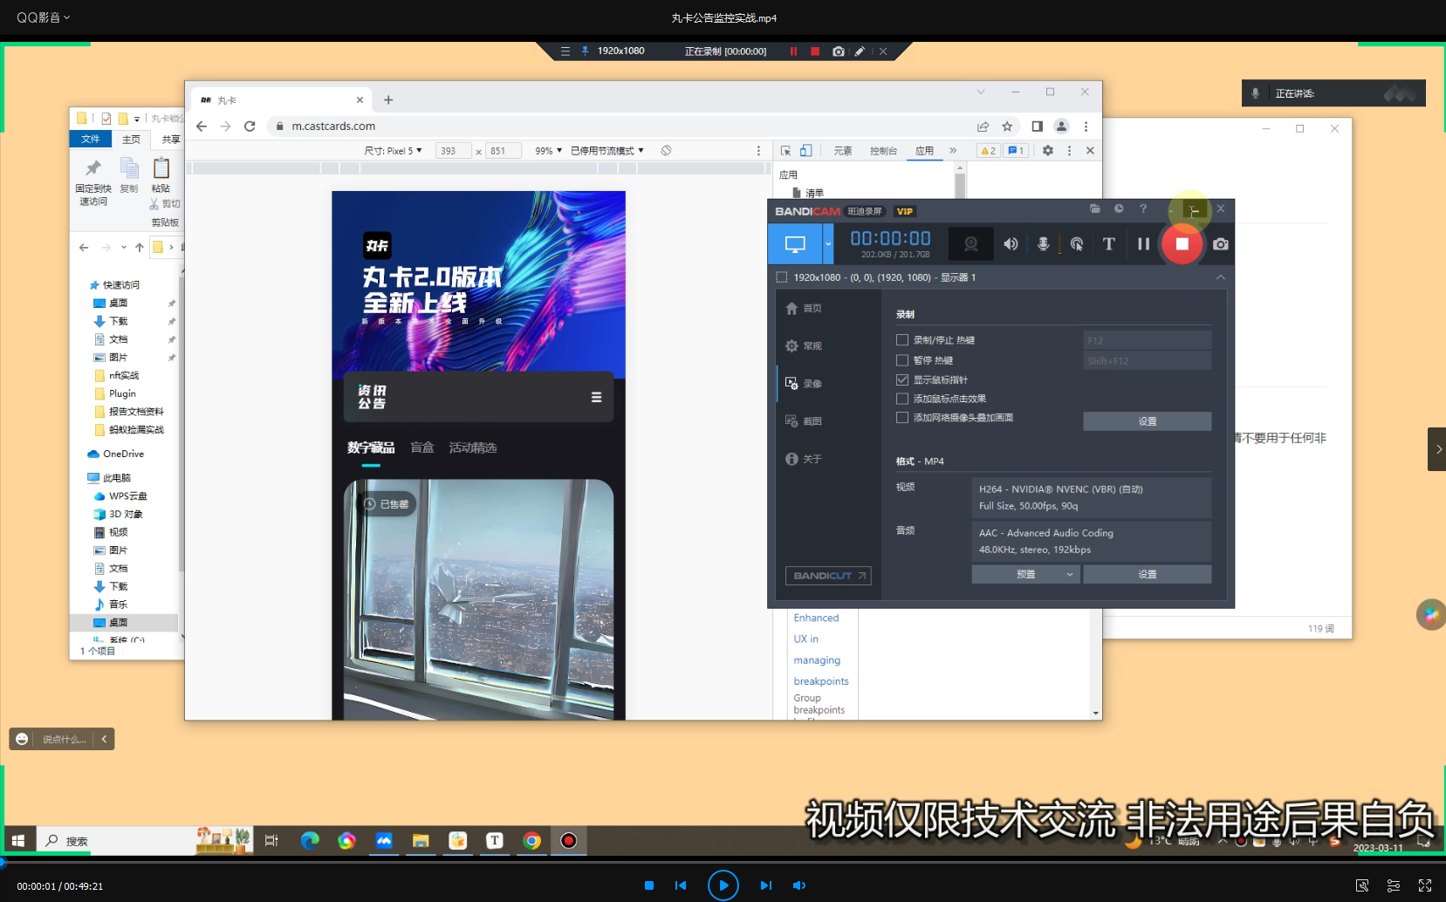This screenshot has width=1446, height=902.
Task: Open Bandicam's webcam overlay icon
Action: coord(970,244)
